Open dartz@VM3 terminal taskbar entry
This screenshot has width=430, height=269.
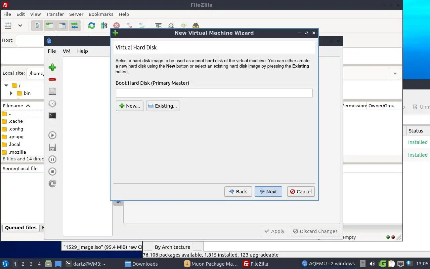point(85,264)
